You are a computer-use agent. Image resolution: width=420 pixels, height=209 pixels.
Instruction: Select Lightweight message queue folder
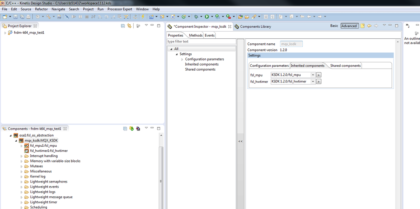point(51,197)
